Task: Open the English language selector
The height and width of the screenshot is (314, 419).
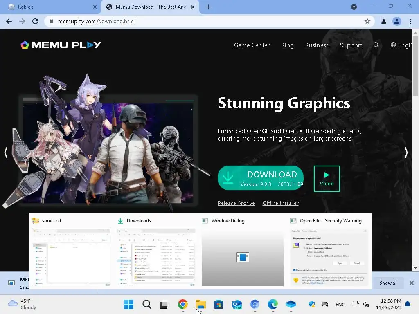Action: coord(401,45)
